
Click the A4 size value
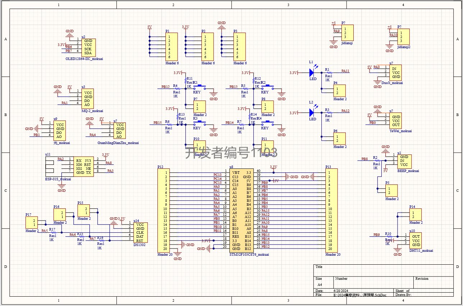tap(320, 284)
